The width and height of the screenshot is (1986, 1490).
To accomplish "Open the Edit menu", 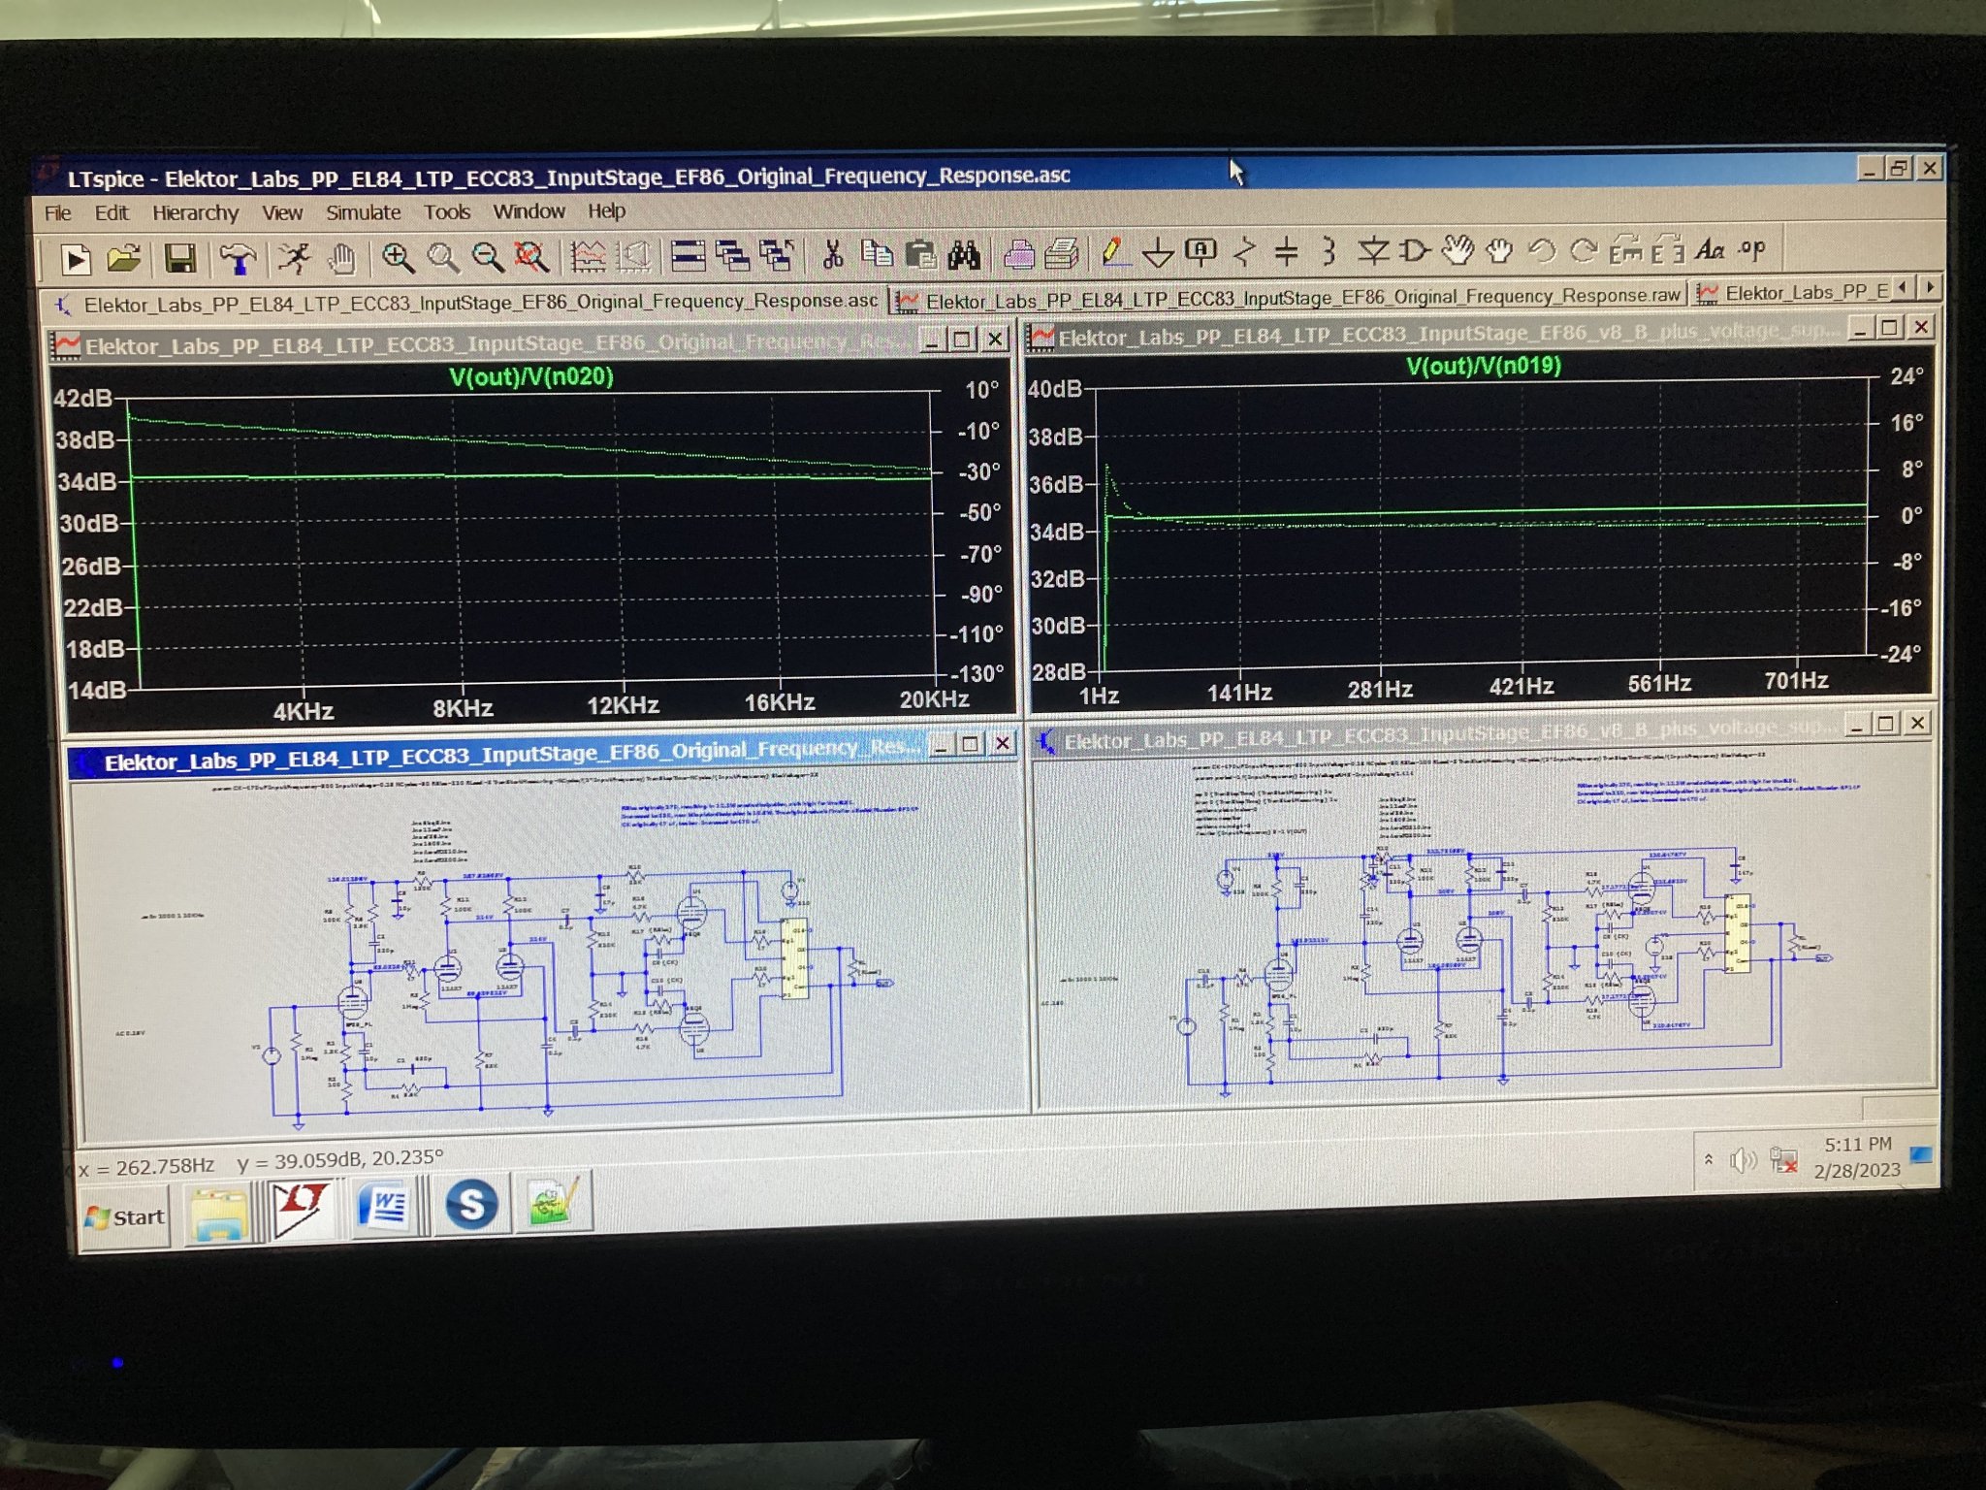I will tap(112, 212).
